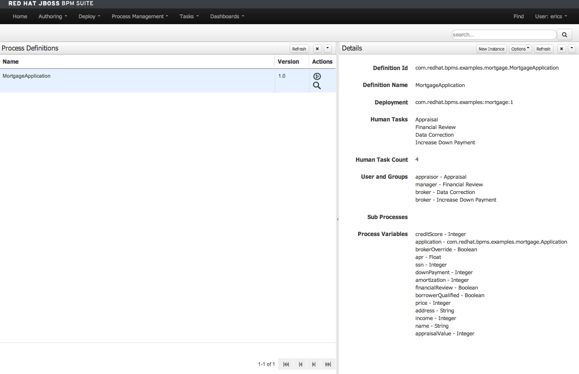Click the magnifier button beside the search box
The image size is (579, 374).
[x=565, y=35]
